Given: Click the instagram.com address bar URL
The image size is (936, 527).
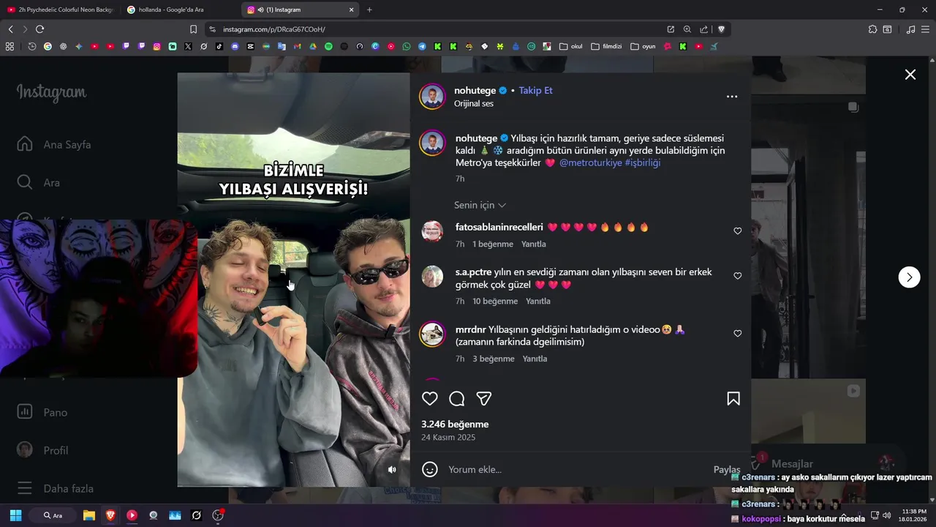Looking at the screenshot, I should pyautogui.click(x=273, y=29).
